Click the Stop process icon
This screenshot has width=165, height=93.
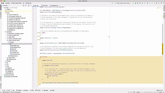tap(144, 3)
